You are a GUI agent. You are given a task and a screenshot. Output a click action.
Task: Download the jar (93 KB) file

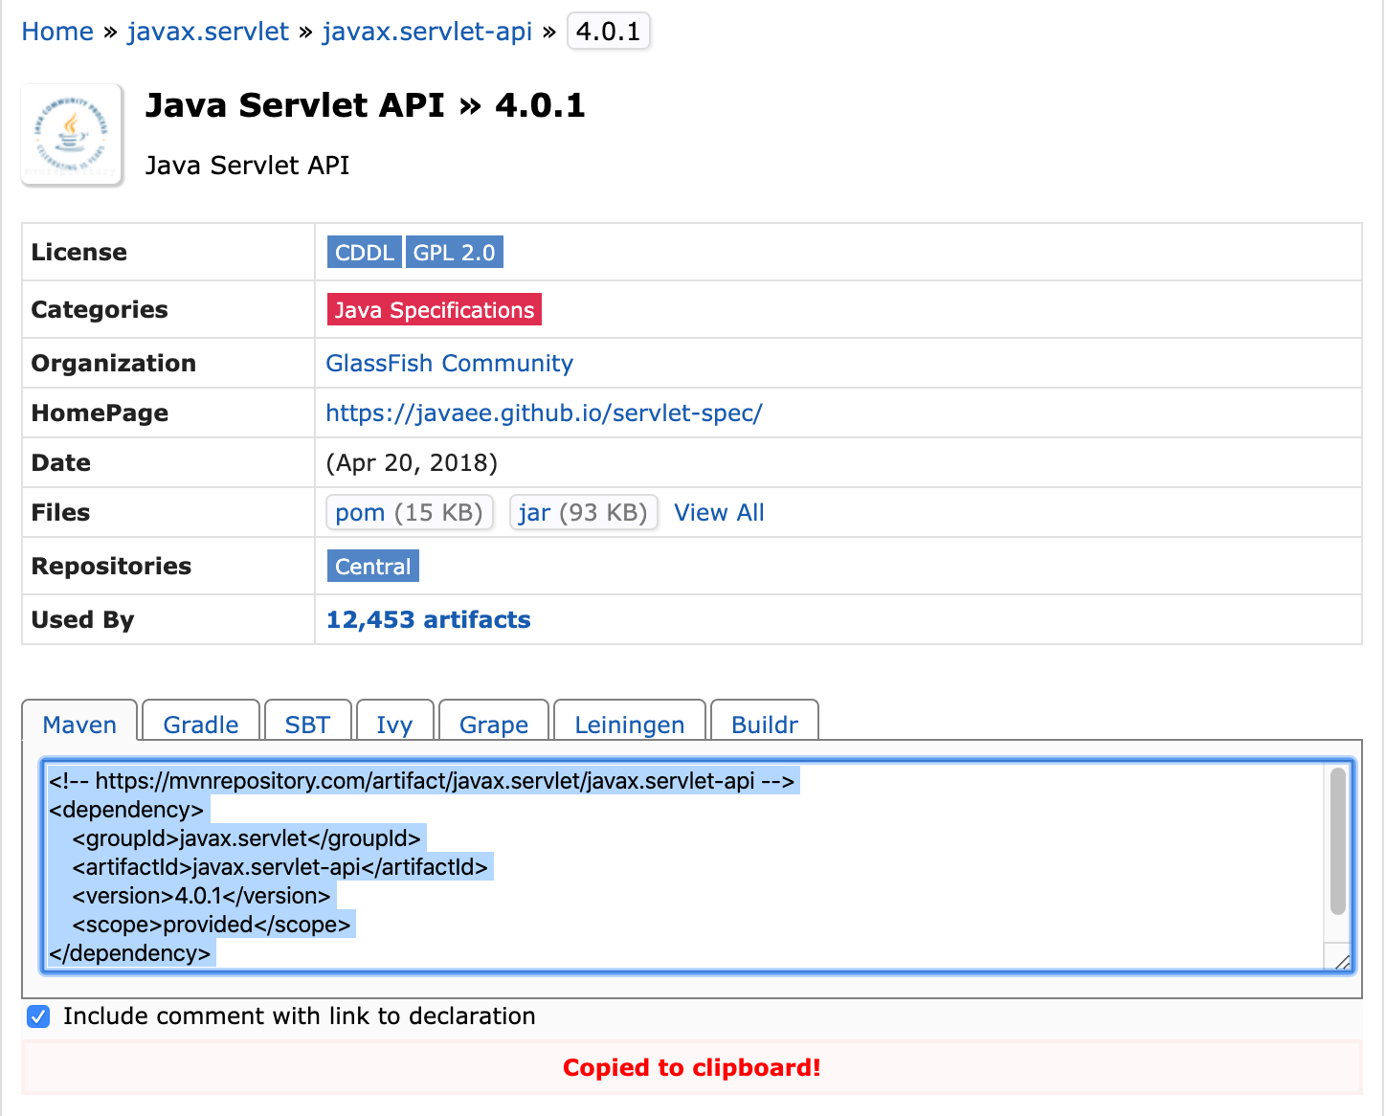[583, 513]
